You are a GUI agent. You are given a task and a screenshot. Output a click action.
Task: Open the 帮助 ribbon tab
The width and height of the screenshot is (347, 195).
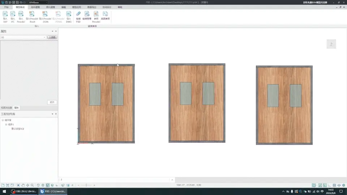point(120,7)
